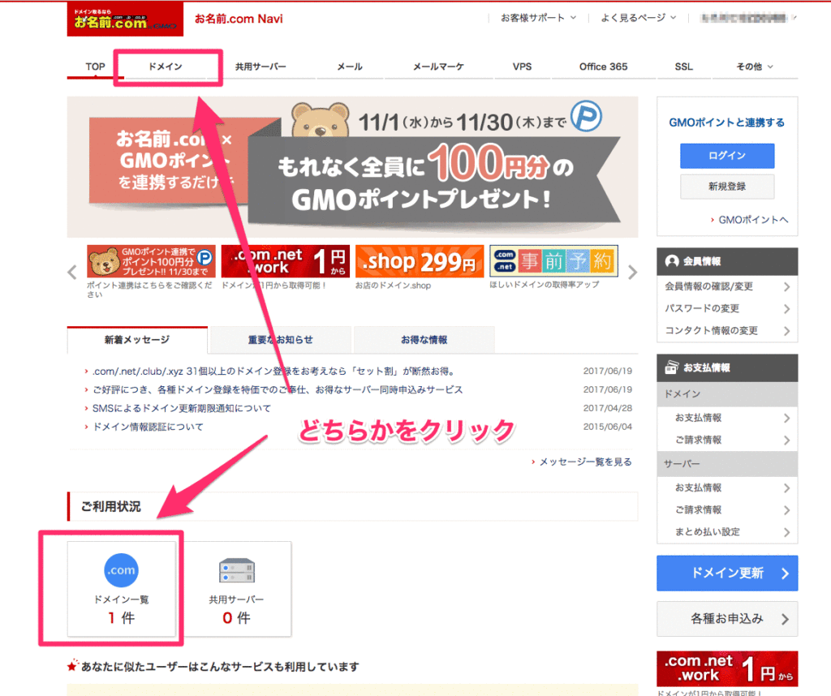Open the .shop 299円 thumbnail banner
Image resolution: width=831 pixels, height=696 pixels.
(420, 261)
